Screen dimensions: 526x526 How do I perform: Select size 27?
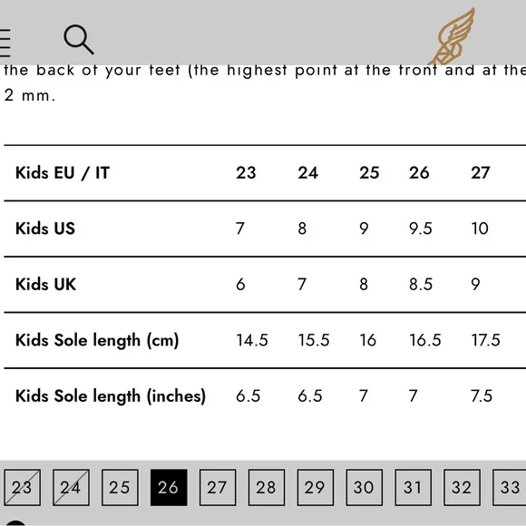click(x=218, y=487)
